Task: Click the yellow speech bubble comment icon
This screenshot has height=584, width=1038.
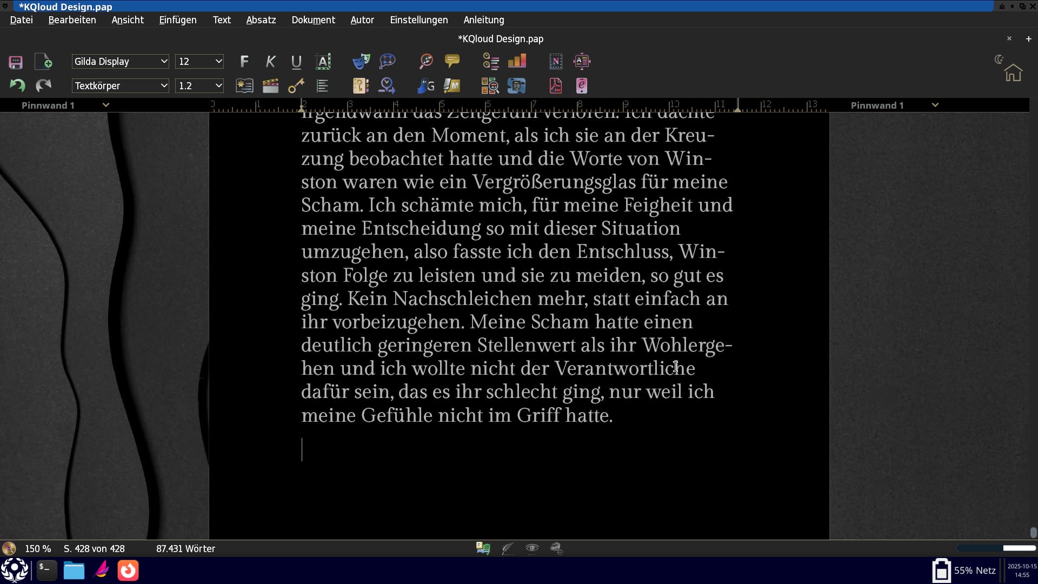Action: [x=452, y=61]
